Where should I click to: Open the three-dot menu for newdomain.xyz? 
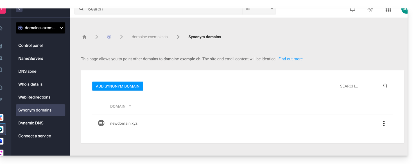coord(384,123)
